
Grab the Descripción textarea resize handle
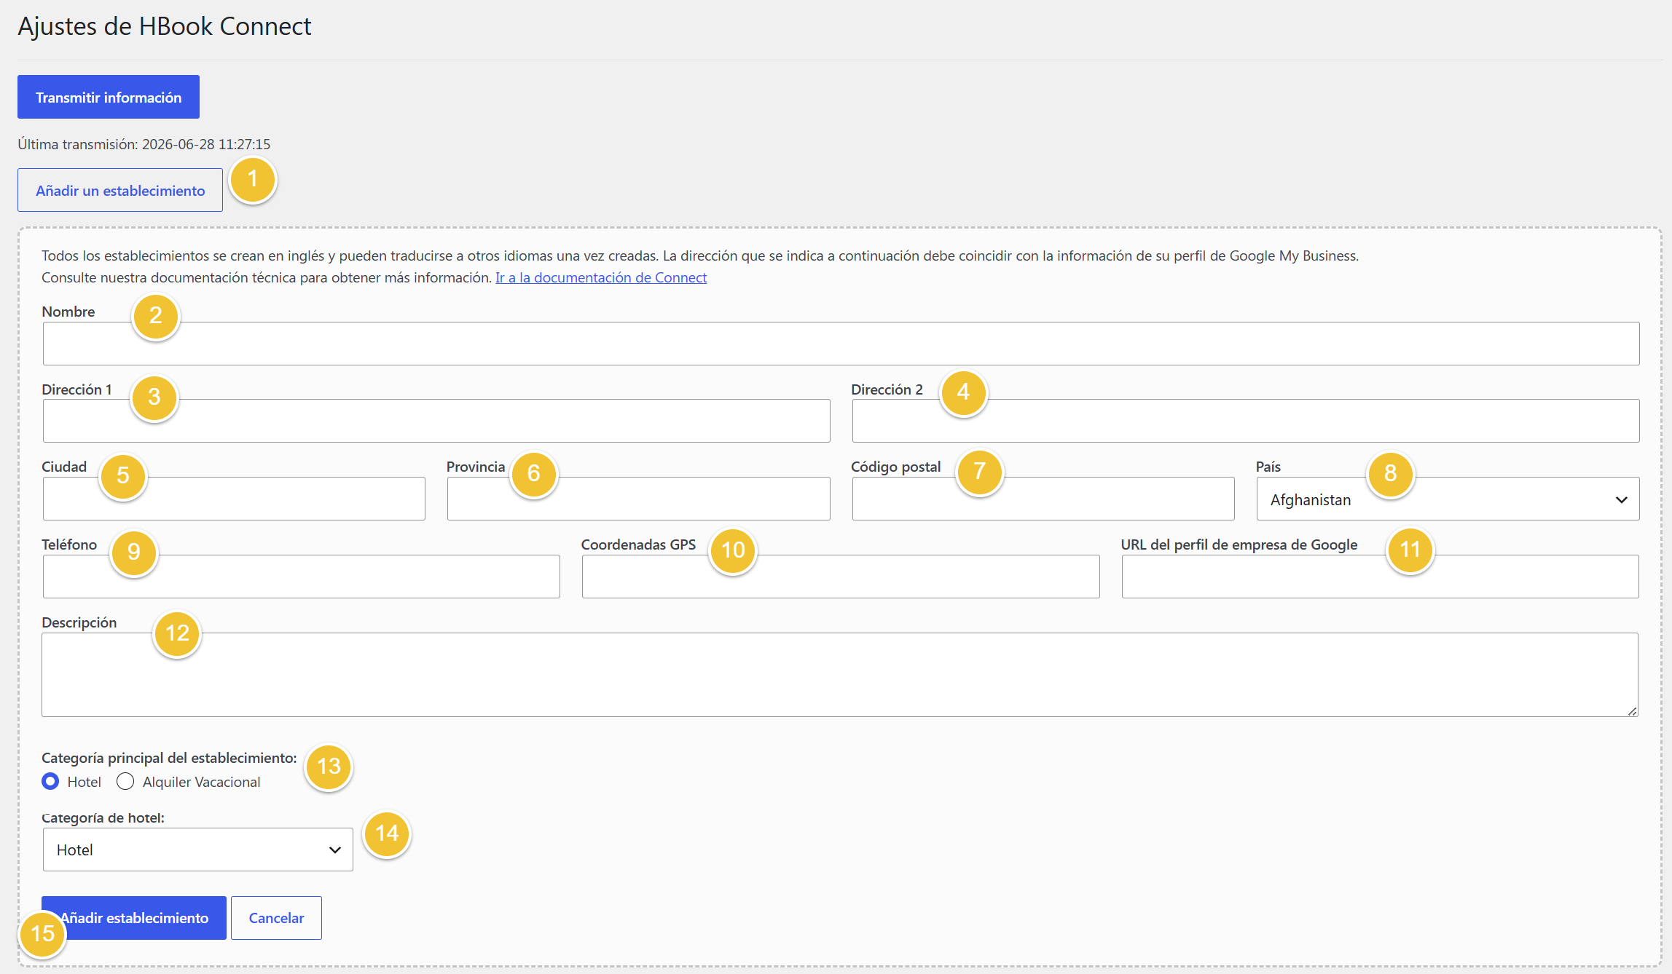point(1632,711)
